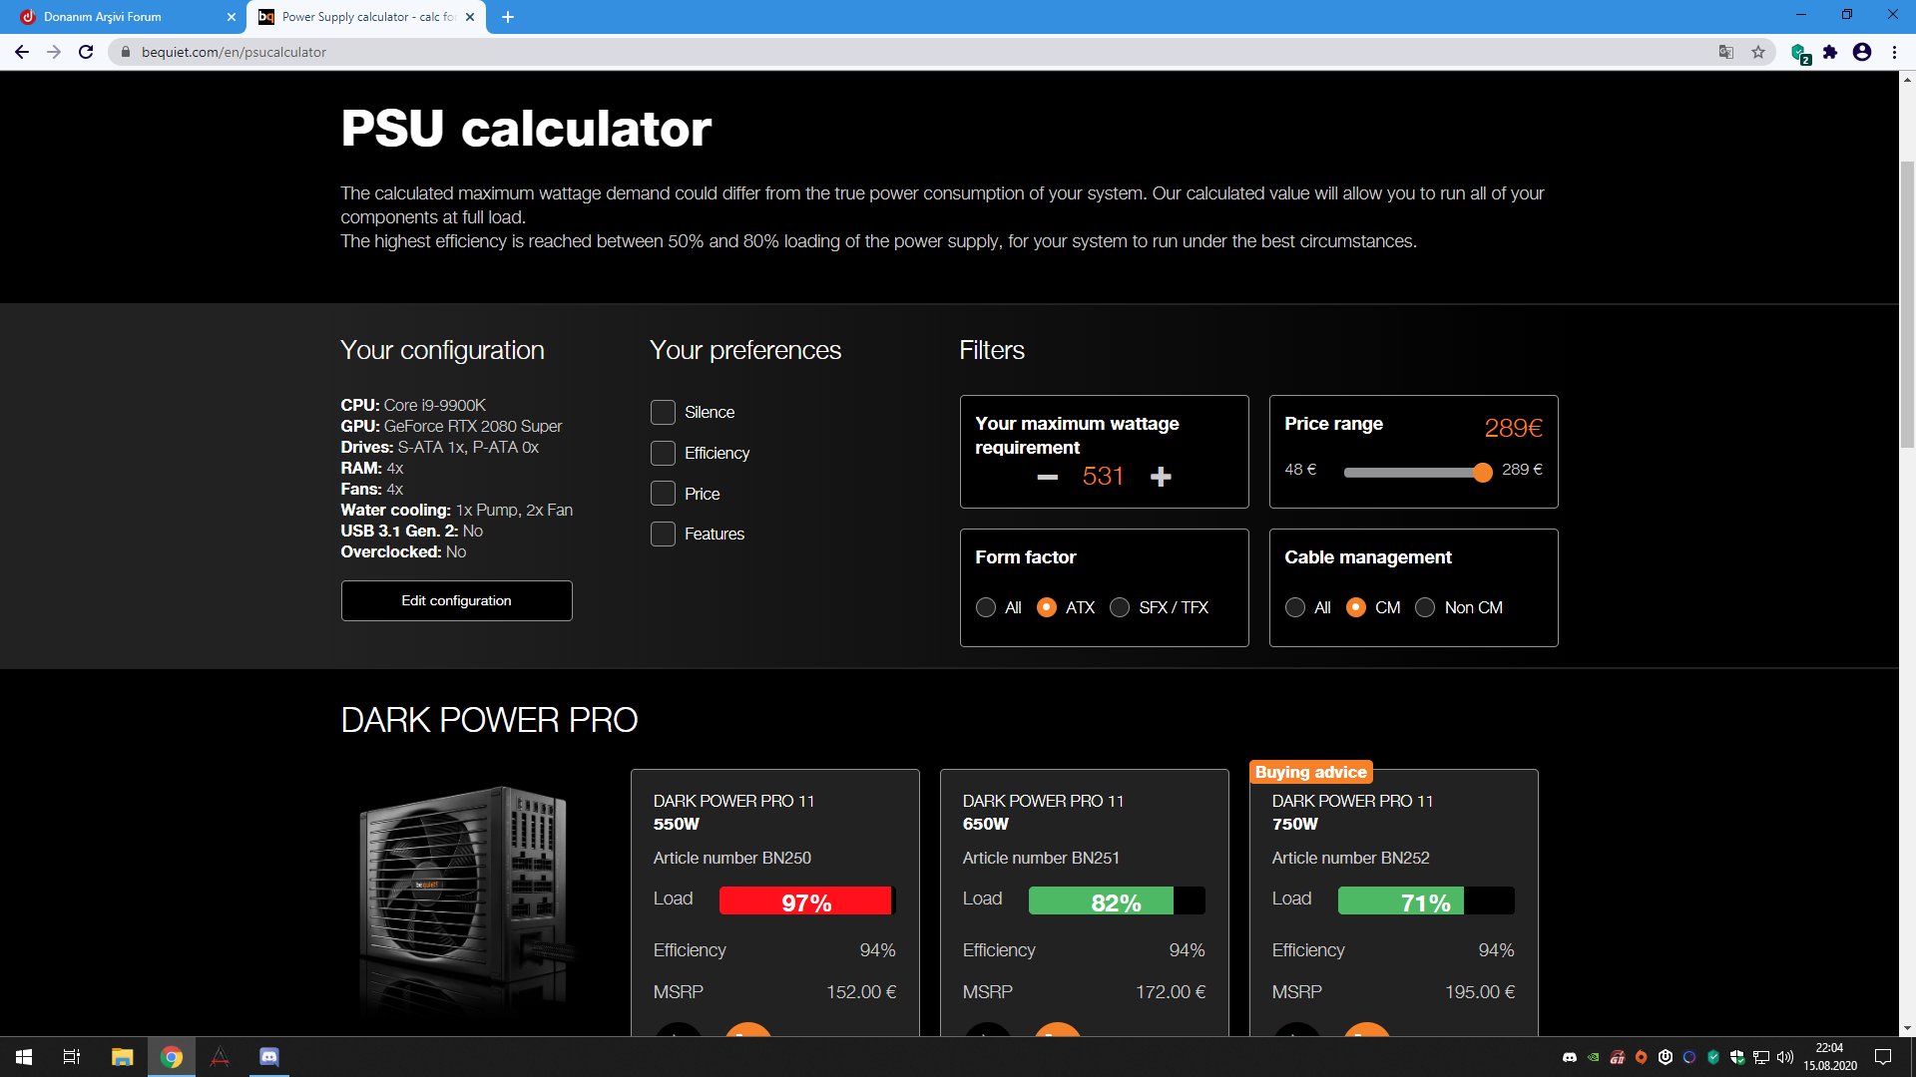Enable the Silence preference checkbox
The width and height of the screenshot is (1916, 1077).
pyautogui.click(x=663, y=412)
